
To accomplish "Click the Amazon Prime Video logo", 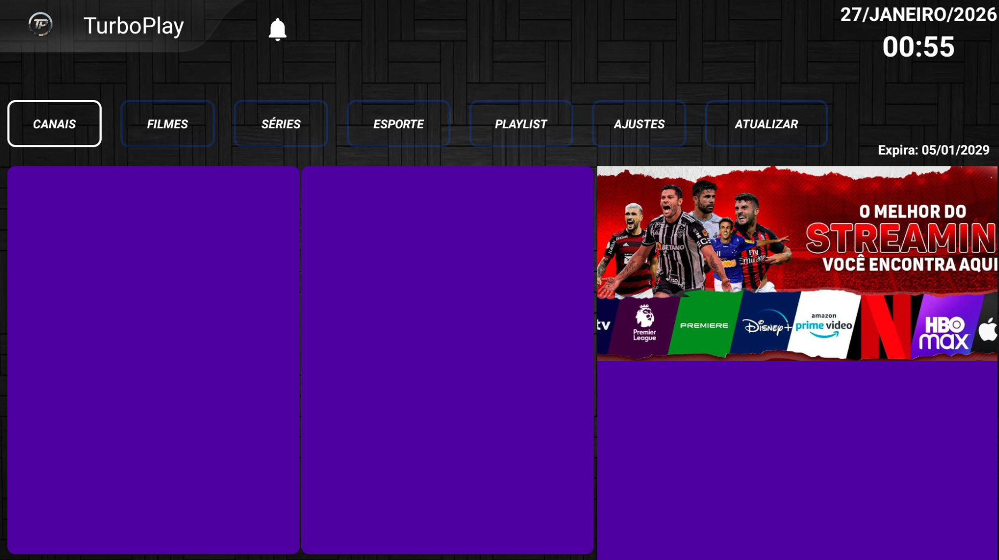I will (824, 325).
